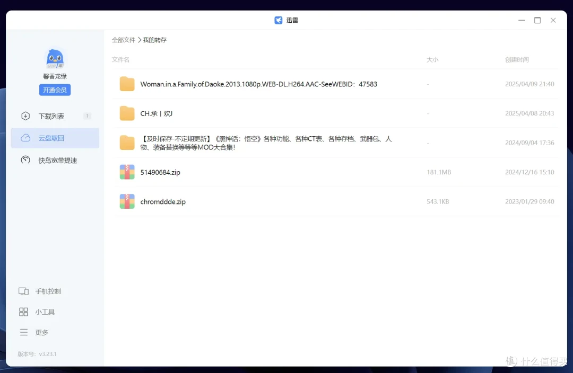Click the folder icon for Woman.in.a.Family.of.Daoke
Viewport: 573px width, 373px height.
click(127, 84)
